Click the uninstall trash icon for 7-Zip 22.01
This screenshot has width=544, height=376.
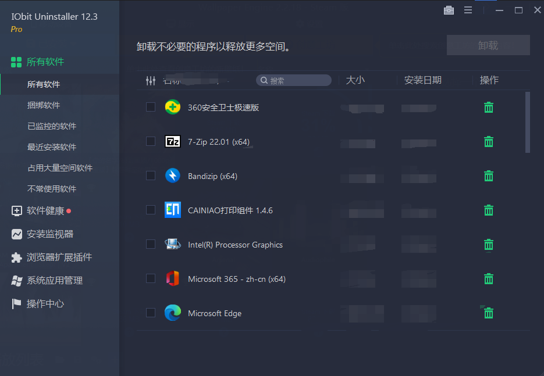pos(489,142)
